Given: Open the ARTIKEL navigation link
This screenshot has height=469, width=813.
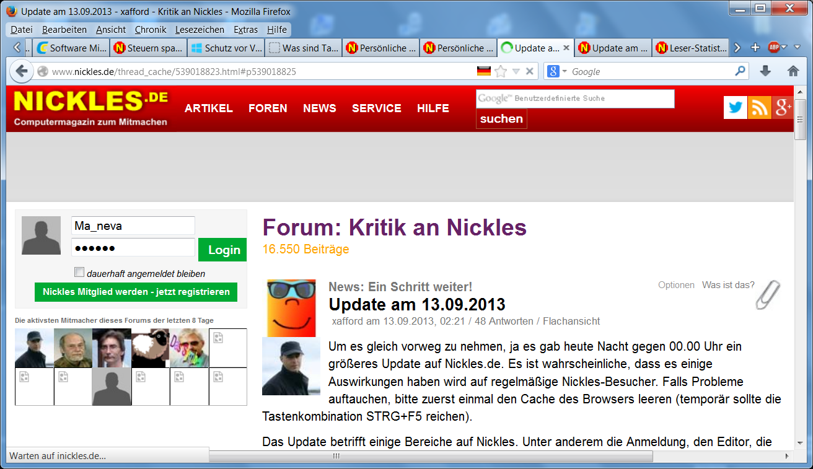Looking at the screenshot, I should [209, 108].
